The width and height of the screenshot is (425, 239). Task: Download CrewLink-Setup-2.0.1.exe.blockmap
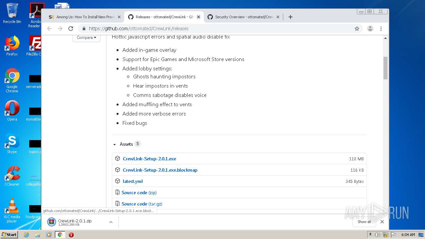pyautogui.click(x=160, y=170)
